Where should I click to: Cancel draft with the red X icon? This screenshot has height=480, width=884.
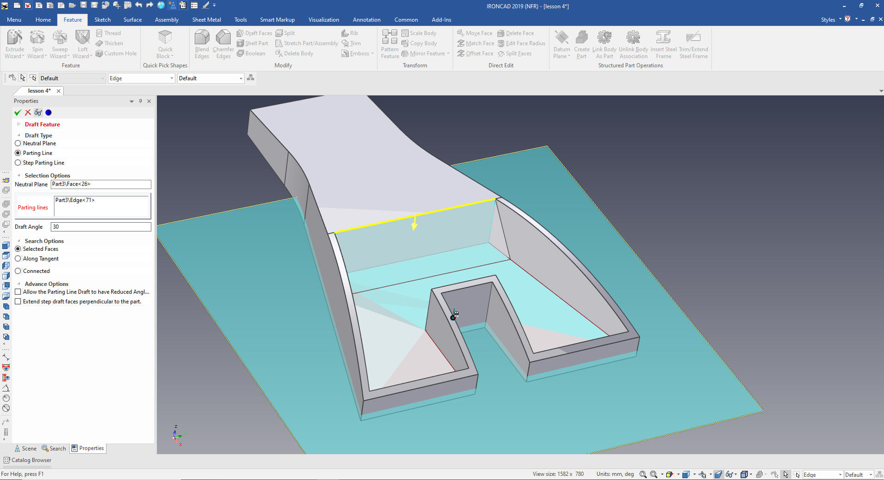[x=28, y=113]
